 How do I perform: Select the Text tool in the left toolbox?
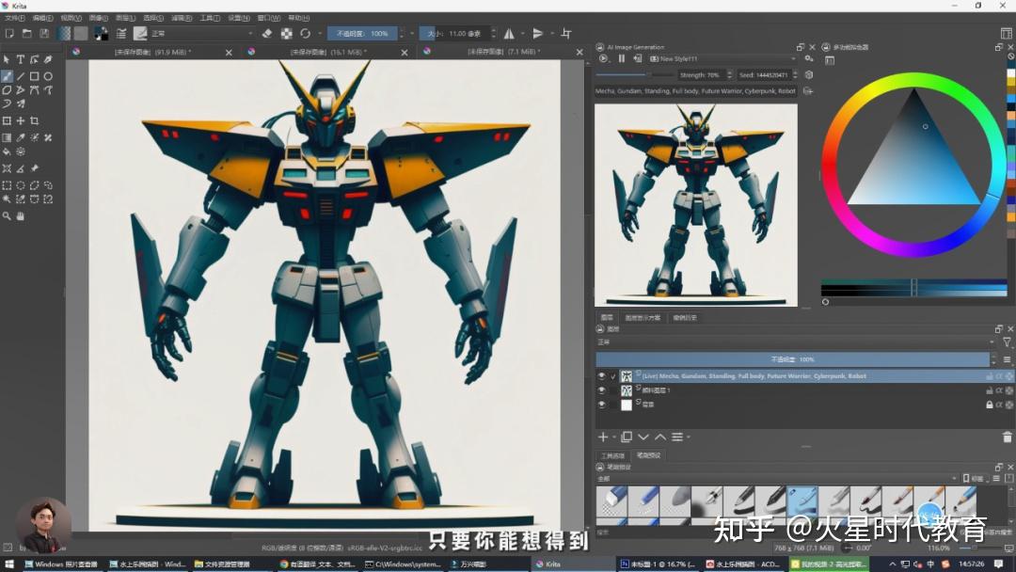(x=22, y=58)
